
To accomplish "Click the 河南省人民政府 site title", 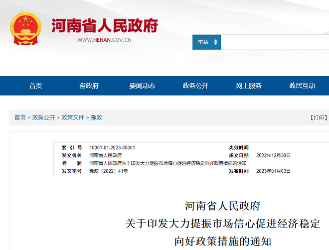I will point(104,25).
